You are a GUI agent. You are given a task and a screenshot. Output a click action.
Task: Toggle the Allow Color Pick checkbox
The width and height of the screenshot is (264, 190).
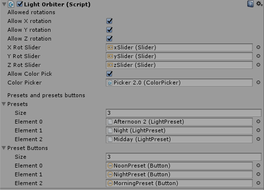coord(109,74)
